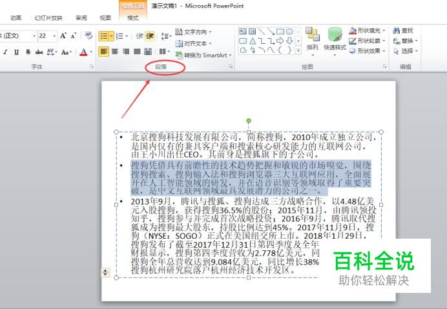447x309 pixels.
Task: Open the 排列 arrange menu
Action: tap(313, 41)
